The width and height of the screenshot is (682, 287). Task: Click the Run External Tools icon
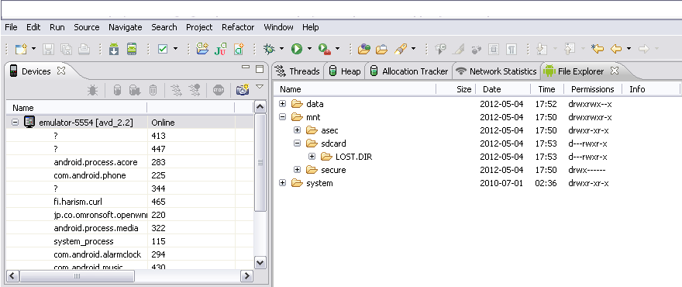[x=325, y=49]
